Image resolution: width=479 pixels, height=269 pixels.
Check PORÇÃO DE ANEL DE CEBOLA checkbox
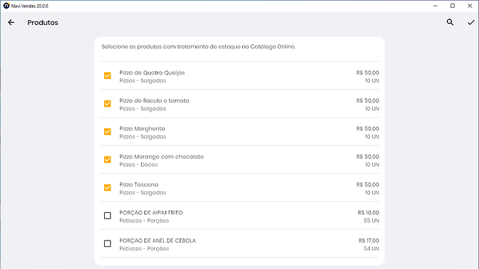pos(108,243)
